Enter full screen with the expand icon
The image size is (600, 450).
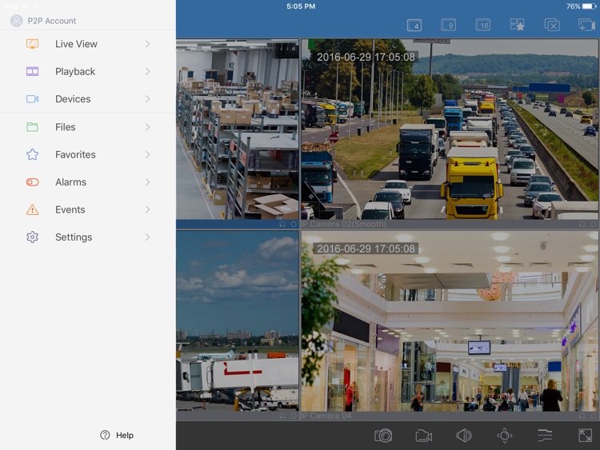point(585,436)
